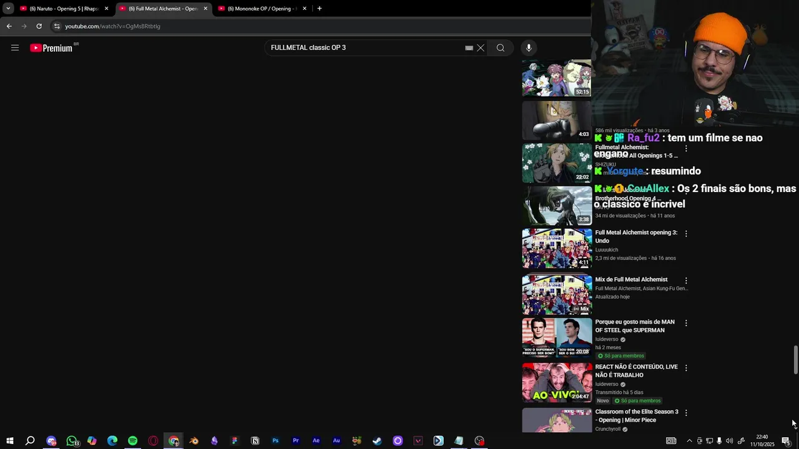The height and width of the screenshot is (449, 799).
Task: Open the 4:11 Undo opening thumbnail
Action: [557, 248]
